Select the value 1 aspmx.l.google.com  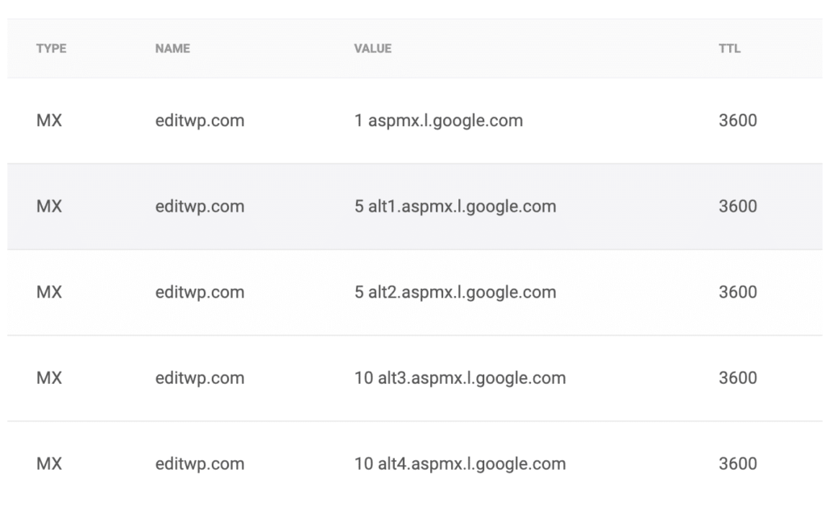coord(438,121)
